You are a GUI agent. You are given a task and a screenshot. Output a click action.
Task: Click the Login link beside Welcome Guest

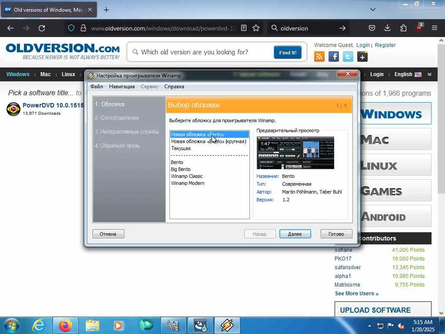coord(363,45)
